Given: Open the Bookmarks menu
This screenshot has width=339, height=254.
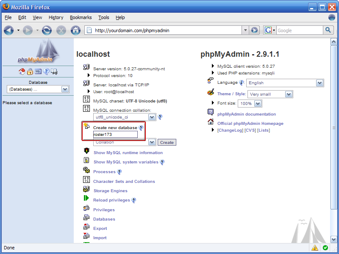Looking at the screenshot, I should point(81,17).
